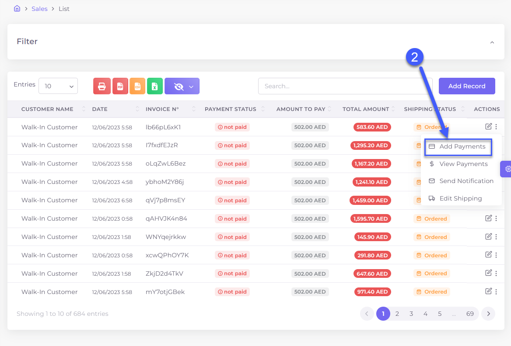Go to the previous page arrow
Image resolution: width=511 pixels, height=346 pixels.
pos(367,314)
